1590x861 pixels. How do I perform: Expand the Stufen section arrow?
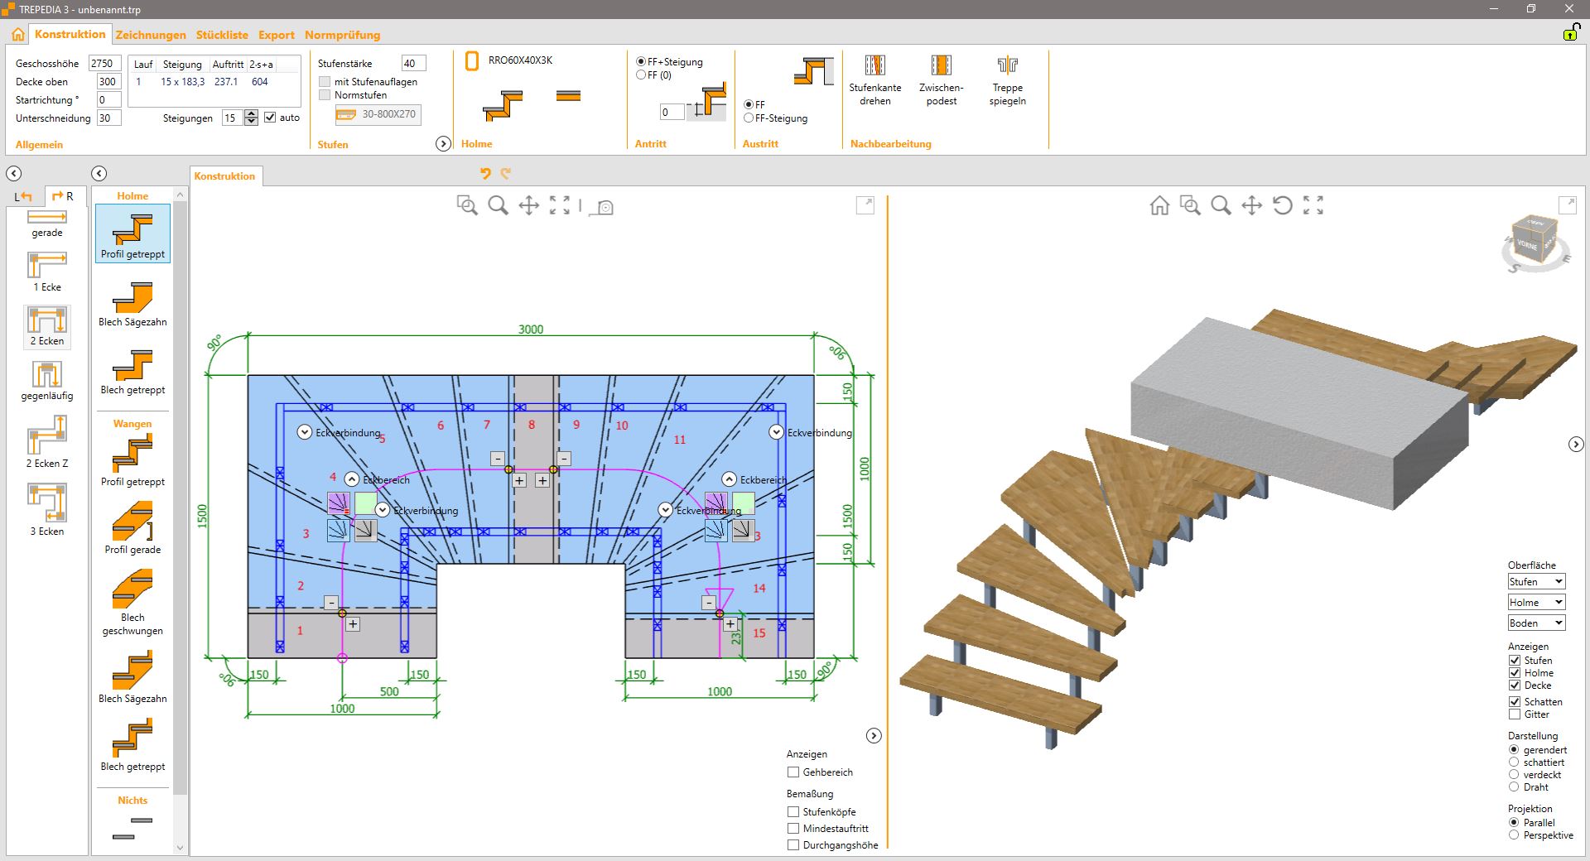[x=443, y=144]
